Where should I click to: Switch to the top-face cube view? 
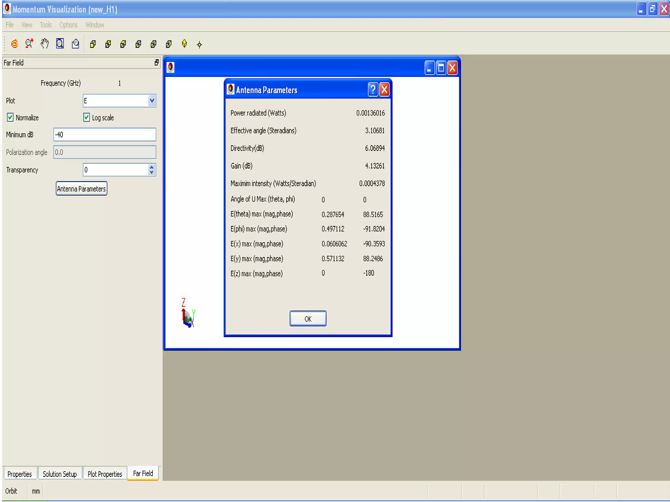click(123, 44)
